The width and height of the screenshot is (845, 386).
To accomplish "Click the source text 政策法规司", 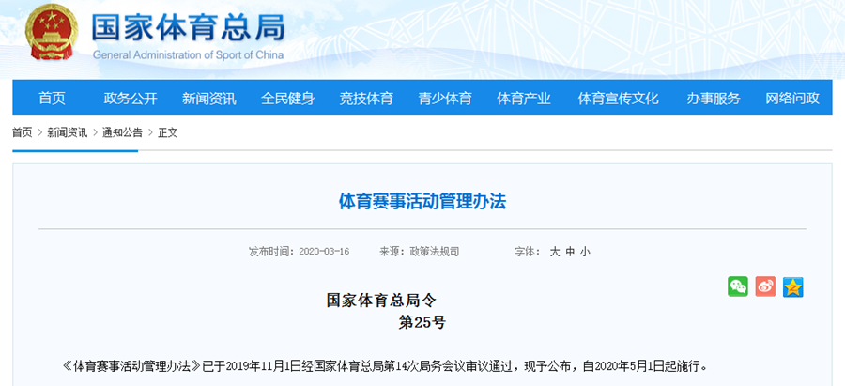I will 435,251.
